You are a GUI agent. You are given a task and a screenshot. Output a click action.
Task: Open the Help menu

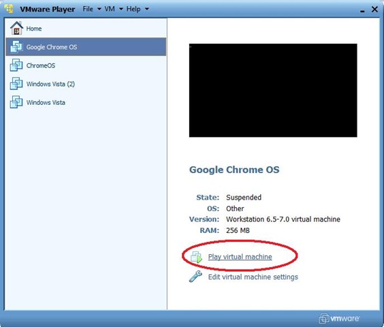click(x=133, y=9)
